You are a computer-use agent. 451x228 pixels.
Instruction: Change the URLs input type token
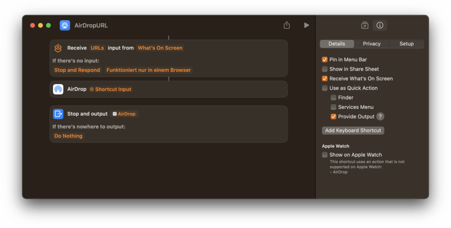(97, 48)
